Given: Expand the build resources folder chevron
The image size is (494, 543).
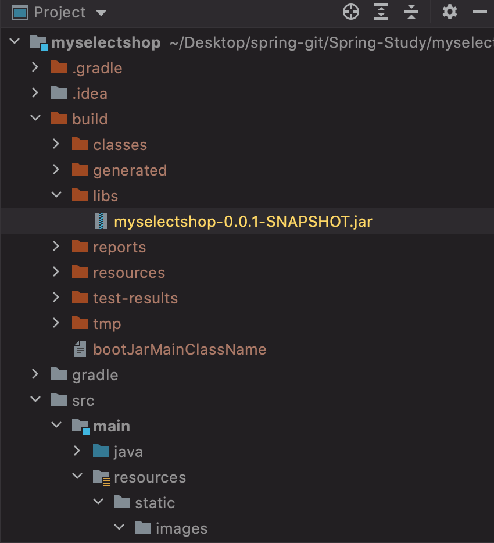Looking at the screenshot, I should 56,272.
